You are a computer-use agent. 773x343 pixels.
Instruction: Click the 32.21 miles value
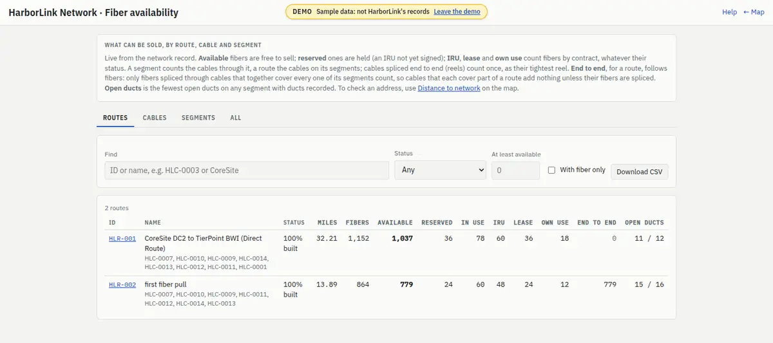point(327,239)
